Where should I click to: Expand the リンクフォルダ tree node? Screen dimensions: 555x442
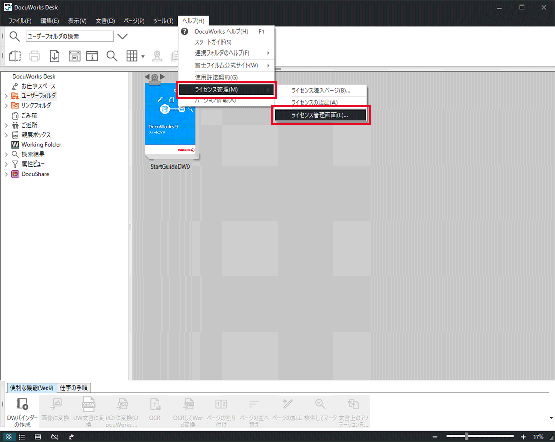[6, 105]
